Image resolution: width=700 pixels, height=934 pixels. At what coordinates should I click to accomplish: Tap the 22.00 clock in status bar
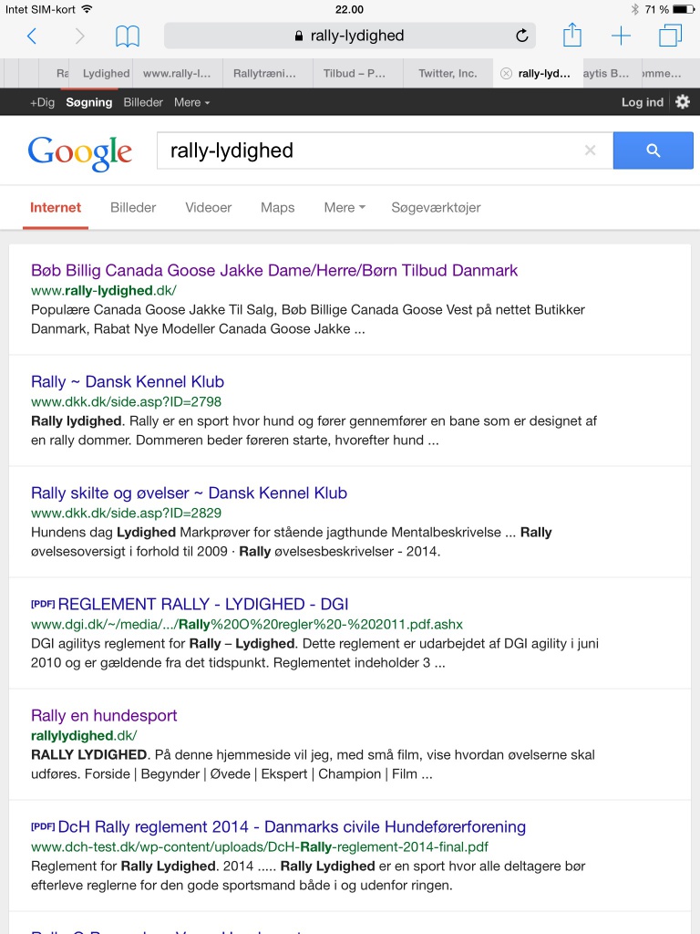coord(349,9)
